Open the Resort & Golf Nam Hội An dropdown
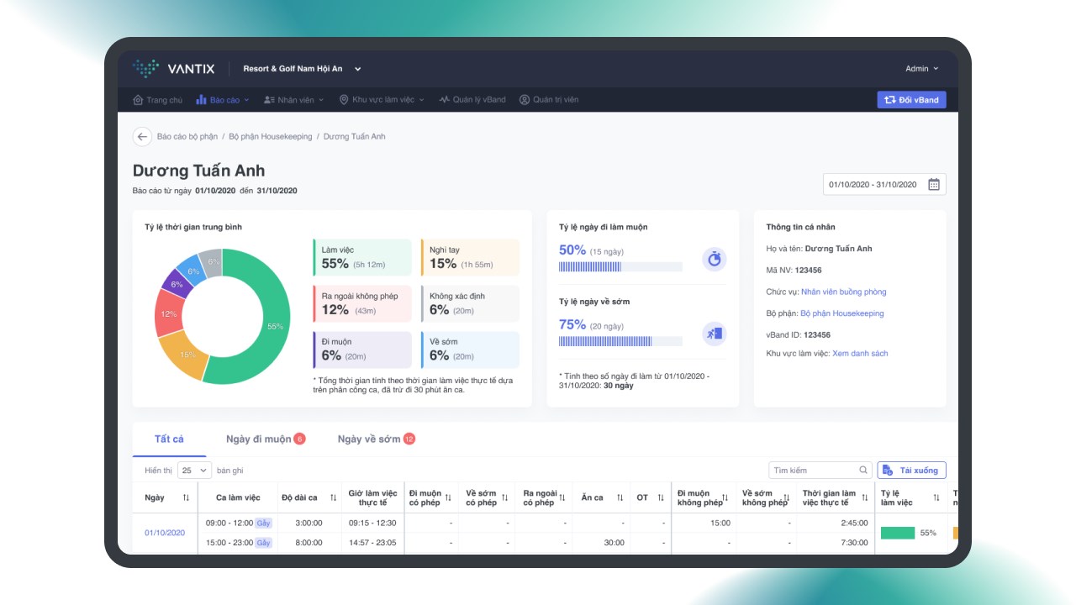This screenshot has height=605, width=1076. click(302, 69)
